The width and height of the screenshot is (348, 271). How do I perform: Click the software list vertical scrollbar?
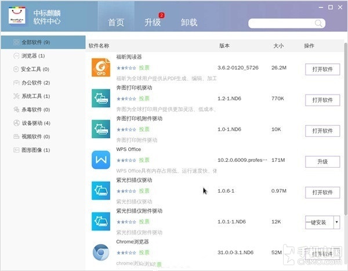pyautogui.click(x=346, y=129)
